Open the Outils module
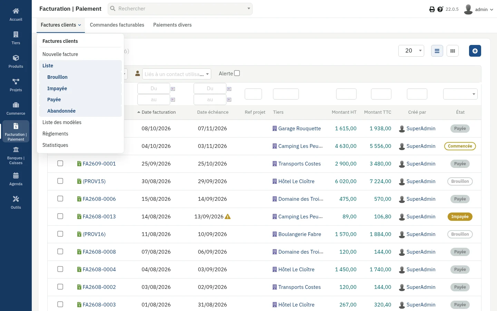Image resolution: width=497 pixels, height=311 pixels. tap(16, 202)
